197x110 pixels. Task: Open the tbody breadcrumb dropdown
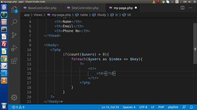pyautogui.click(x=102, y=15)
